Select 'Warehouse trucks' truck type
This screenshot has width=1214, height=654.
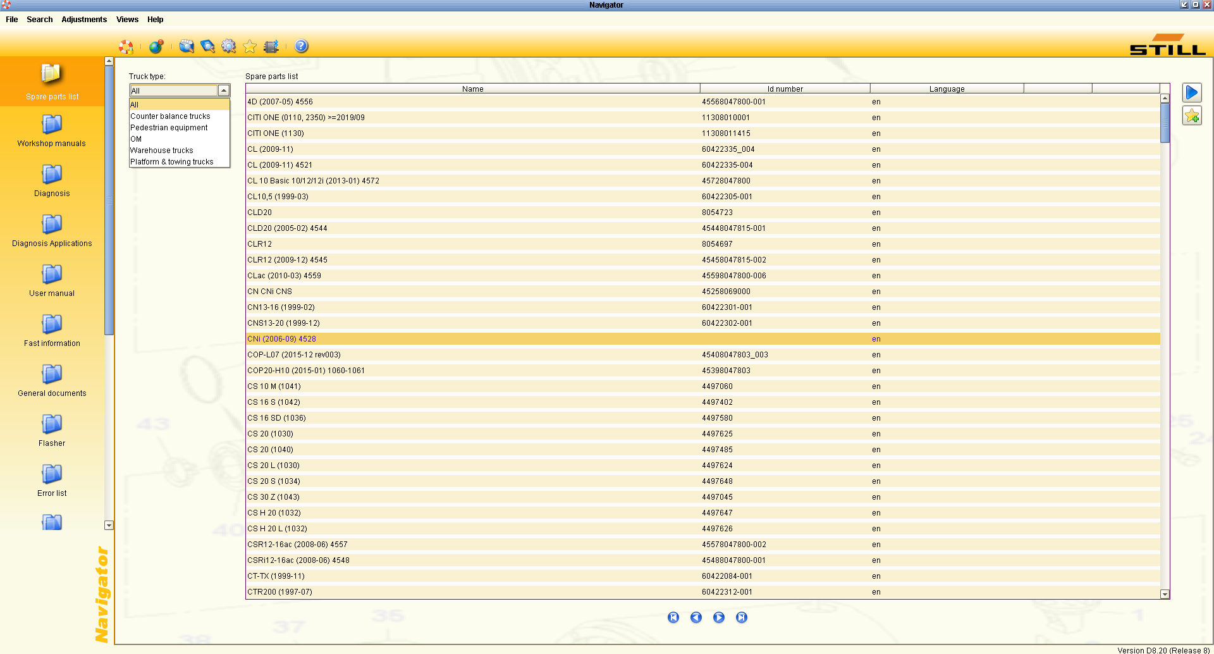click(x=180, y=151)
